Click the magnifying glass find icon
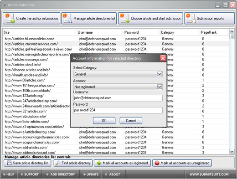Viewport: 237px width, 179px height. 58,163
